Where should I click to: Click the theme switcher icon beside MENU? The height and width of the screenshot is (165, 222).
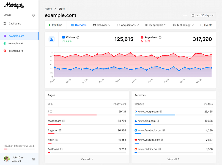point(34,15)
